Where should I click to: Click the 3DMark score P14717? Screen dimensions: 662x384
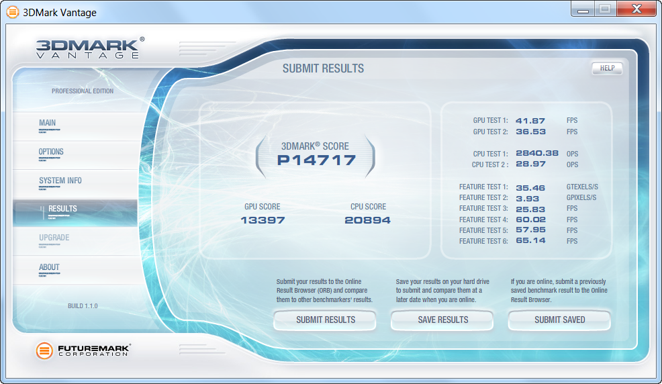(x=316, y=160)
